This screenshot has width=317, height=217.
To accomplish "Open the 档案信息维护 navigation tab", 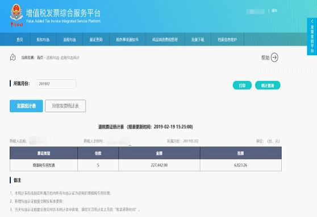I will click(227, 39).
